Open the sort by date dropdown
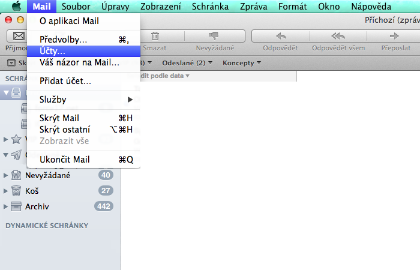The height and width of the screenshot is (270, 420). click(x=165, y=76)
